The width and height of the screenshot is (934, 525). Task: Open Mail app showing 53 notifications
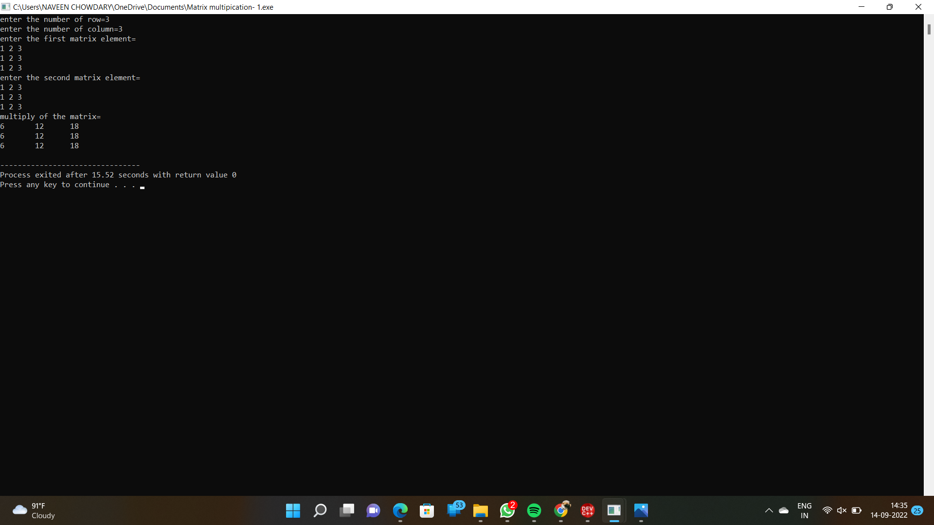pyautogui.click(x=453, y=511)
